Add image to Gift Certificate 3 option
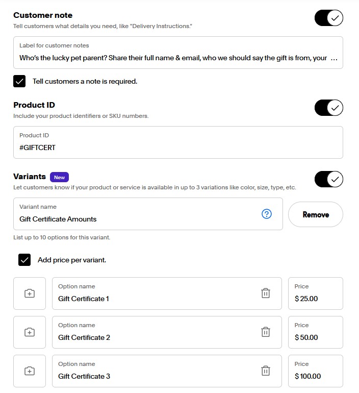Image resolution: width=359 pixels, height=393 pixels. point(30,371)
